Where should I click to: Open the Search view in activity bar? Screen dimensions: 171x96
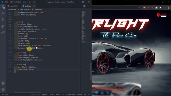pyautogui.click(x=3, y=13)
